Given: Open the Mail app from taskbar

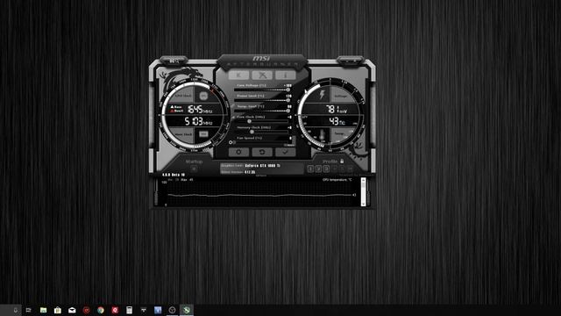Looking at the screenshot, I should tap(72, 310).
